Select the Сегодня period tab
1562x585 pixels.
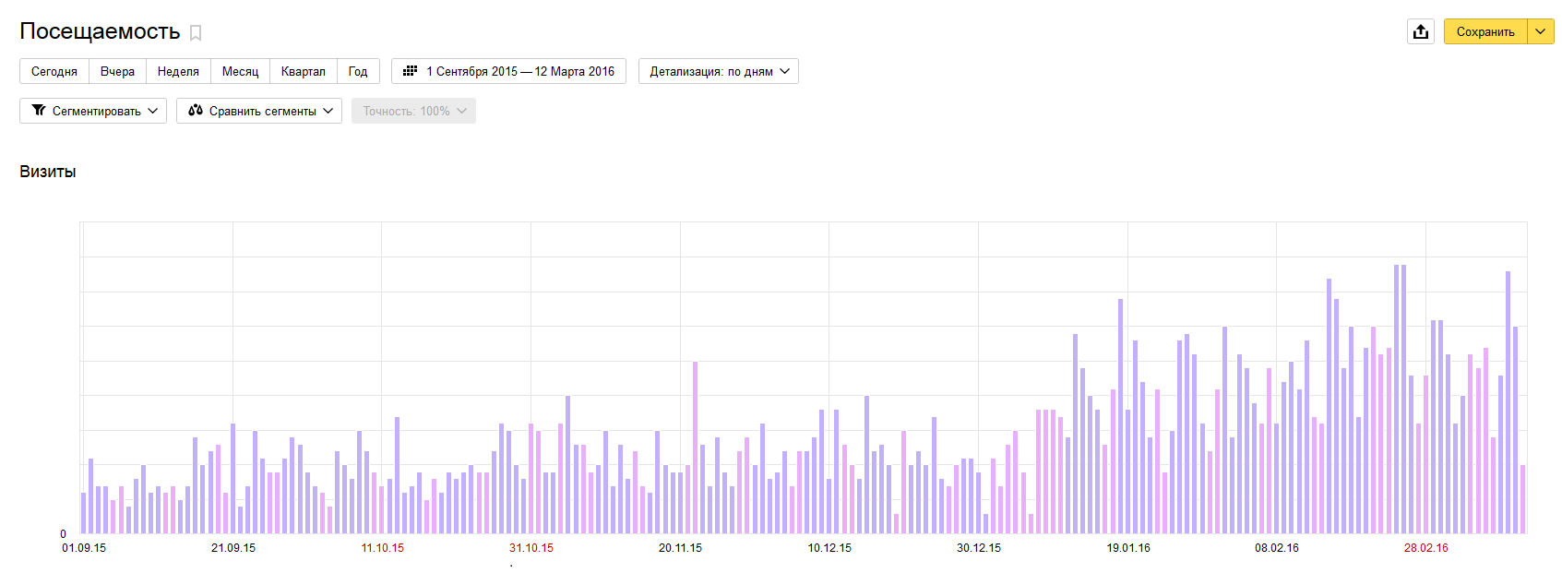54,71
